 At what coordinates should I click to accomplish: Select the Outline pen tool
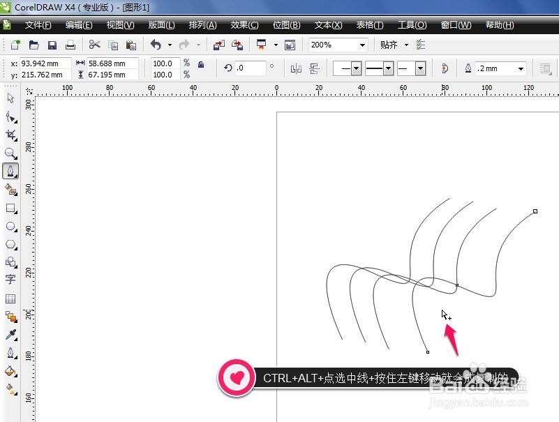[10, 353]
